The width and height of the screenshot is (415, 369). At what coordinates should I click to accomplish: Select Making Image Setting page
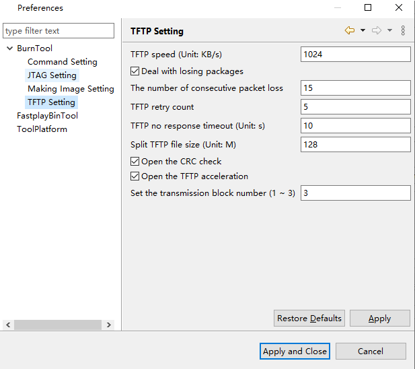(71, 89)
